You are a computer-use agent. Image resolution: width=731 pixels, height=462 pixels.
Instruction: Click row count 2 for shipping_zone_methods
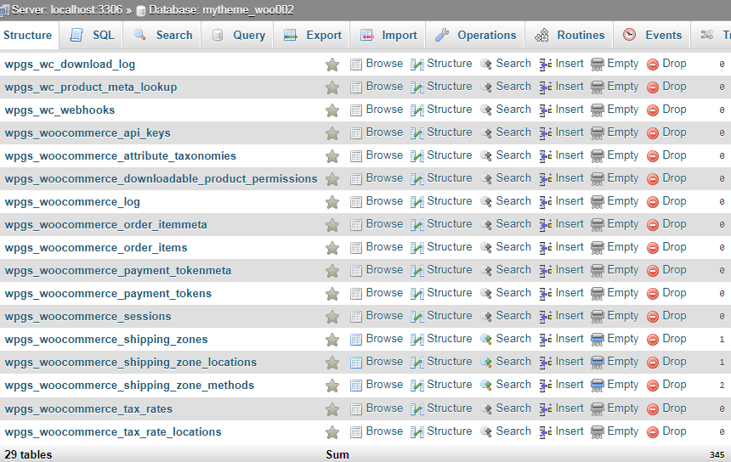pos(722,386)
